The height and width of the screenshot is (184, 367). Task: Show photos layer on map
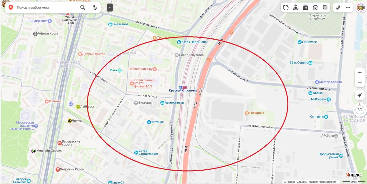pos(305,8)
